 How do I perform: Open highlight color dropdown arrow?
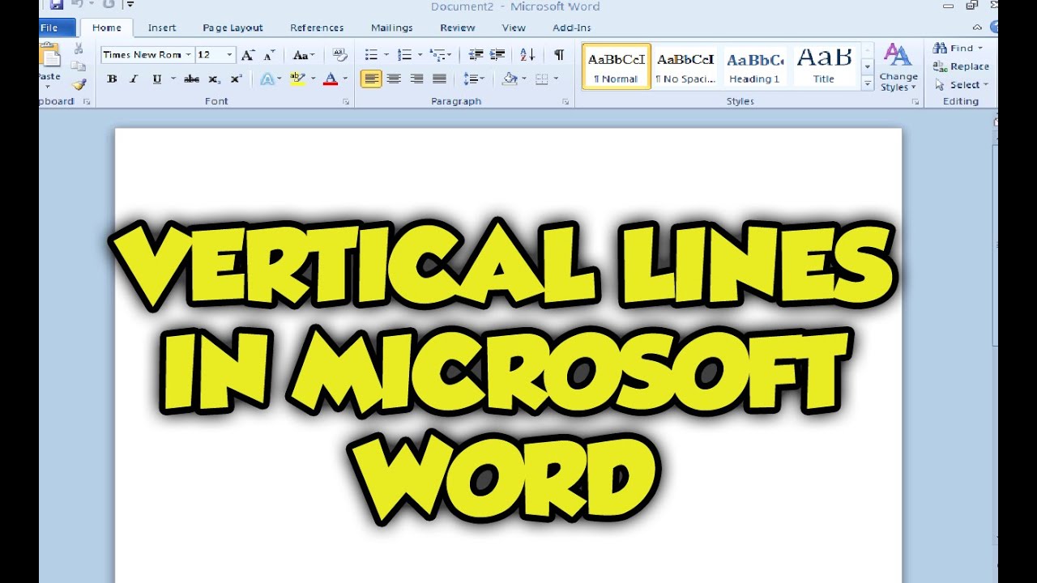(x=312, y=79)
